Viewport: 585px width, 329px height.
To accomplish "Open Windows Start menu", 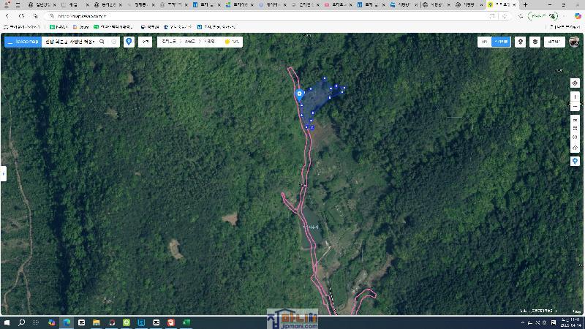I will point(7,322).
